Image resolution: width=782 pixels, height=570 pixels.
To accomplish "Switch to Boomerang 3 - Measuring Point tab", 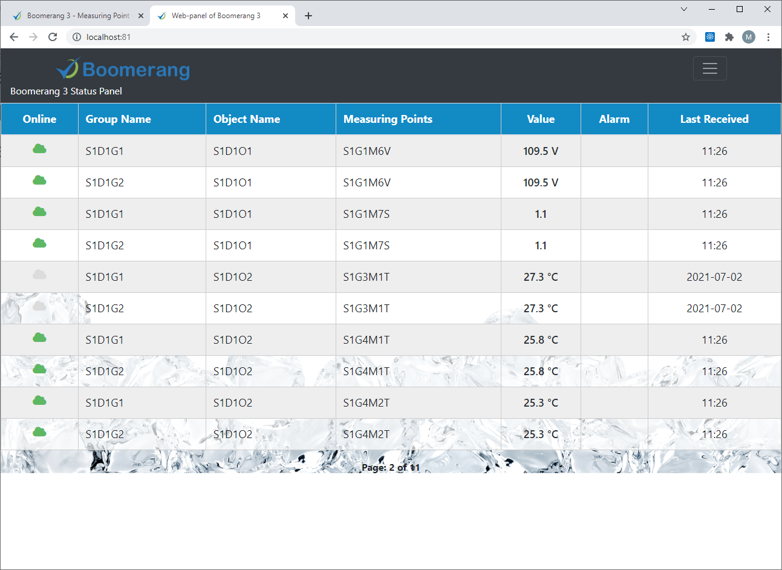I will [x=77, y=16].
